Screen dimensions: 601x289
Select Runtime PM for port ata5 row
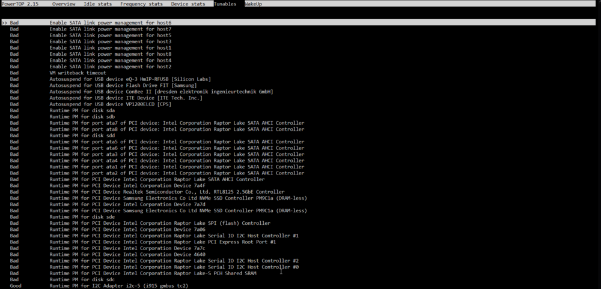(x=157, y=142)
